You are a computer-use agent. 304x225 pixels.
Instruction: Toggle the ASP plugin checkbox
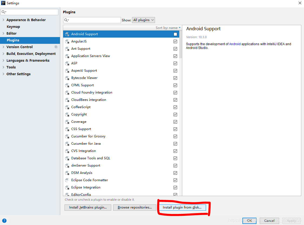(175, 63)
